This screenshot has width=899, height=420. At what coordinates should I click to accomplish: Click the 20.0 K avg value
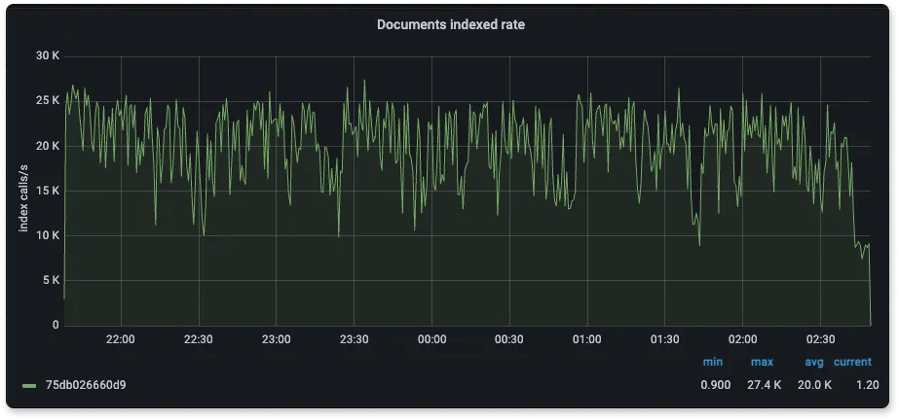coord(814,385)
